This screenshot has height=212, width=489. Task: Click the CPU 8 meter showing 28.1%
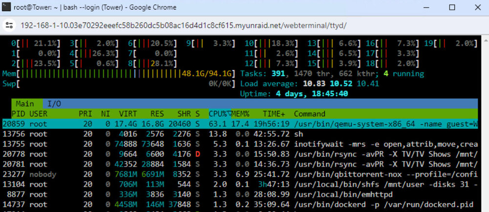click(x=153, y=64)
